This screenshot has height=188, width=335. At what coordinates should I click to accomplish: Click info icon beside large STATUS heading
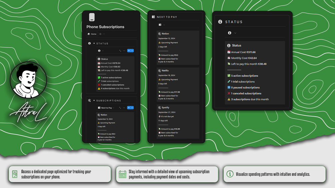pyautogui.click(x=220, y=22)
